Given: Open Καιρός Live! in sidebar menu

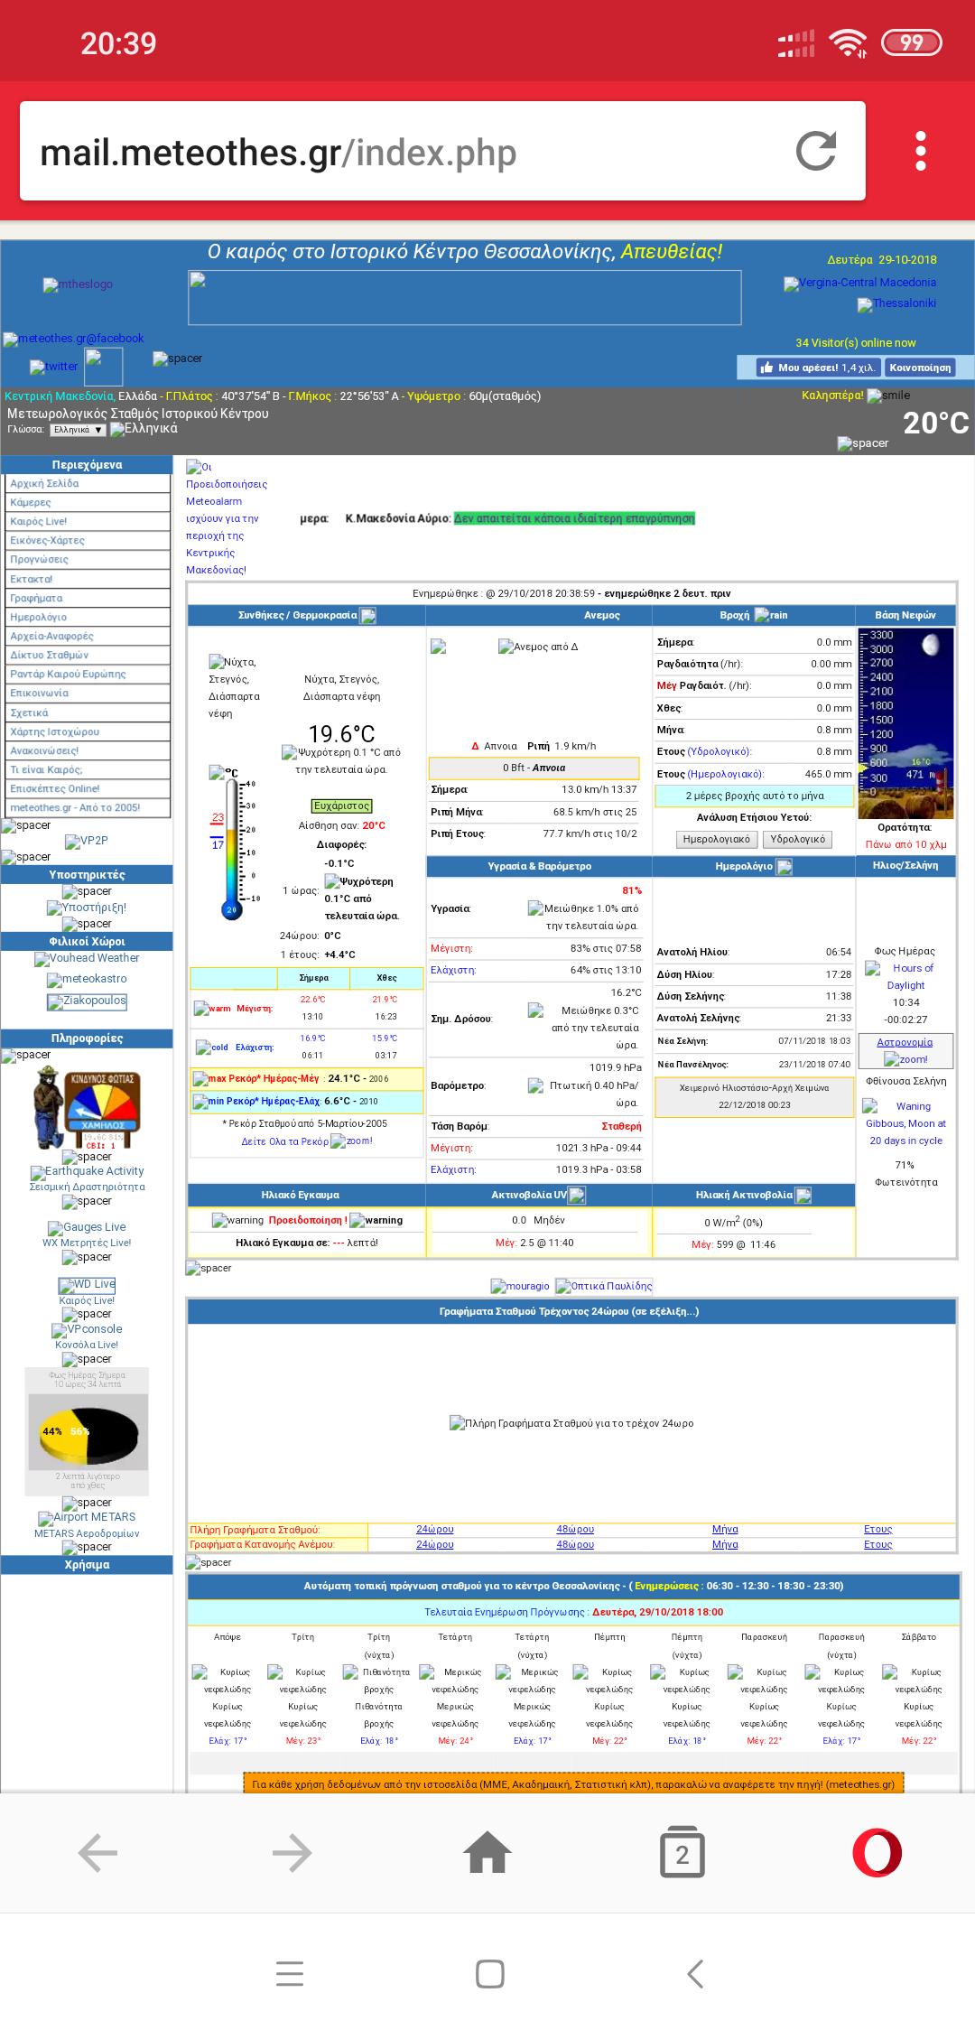Looking at the screenshot, I should [39, 521].
